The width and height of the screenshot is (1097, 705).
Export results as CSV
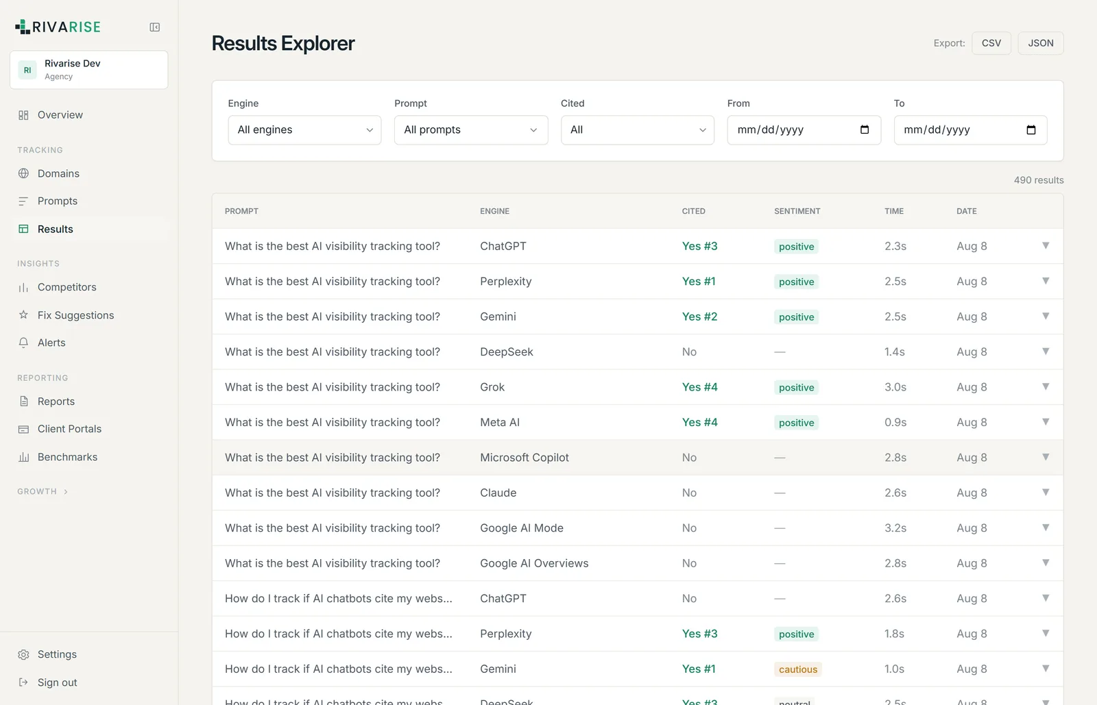(x=991, y=43)
